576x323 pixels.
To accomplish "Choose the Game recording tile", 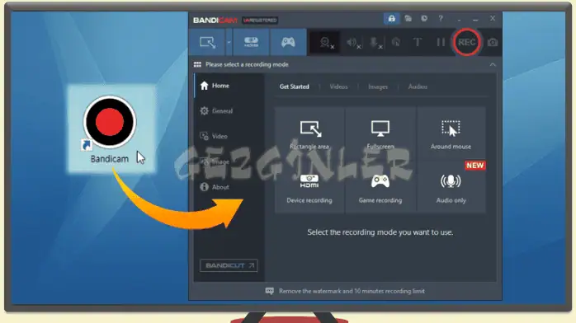I will coord(380,187).
